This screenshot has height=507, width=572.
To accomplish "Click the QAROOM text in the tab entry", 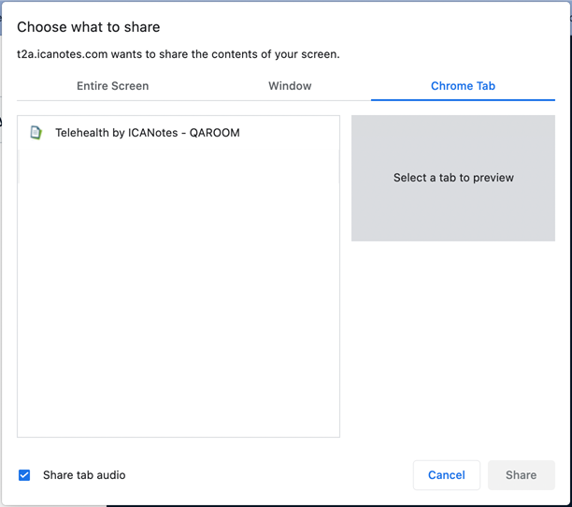I will click(215, 133).
